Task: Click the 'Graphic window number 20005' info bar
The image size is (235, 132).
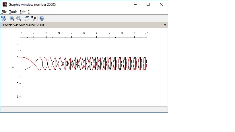Action: (24, 25)
